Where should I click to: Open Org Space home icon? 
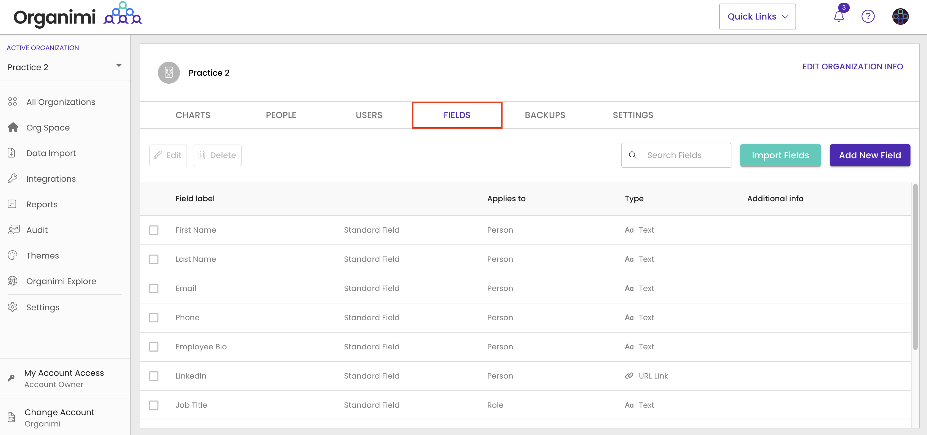tap(13, 127)
